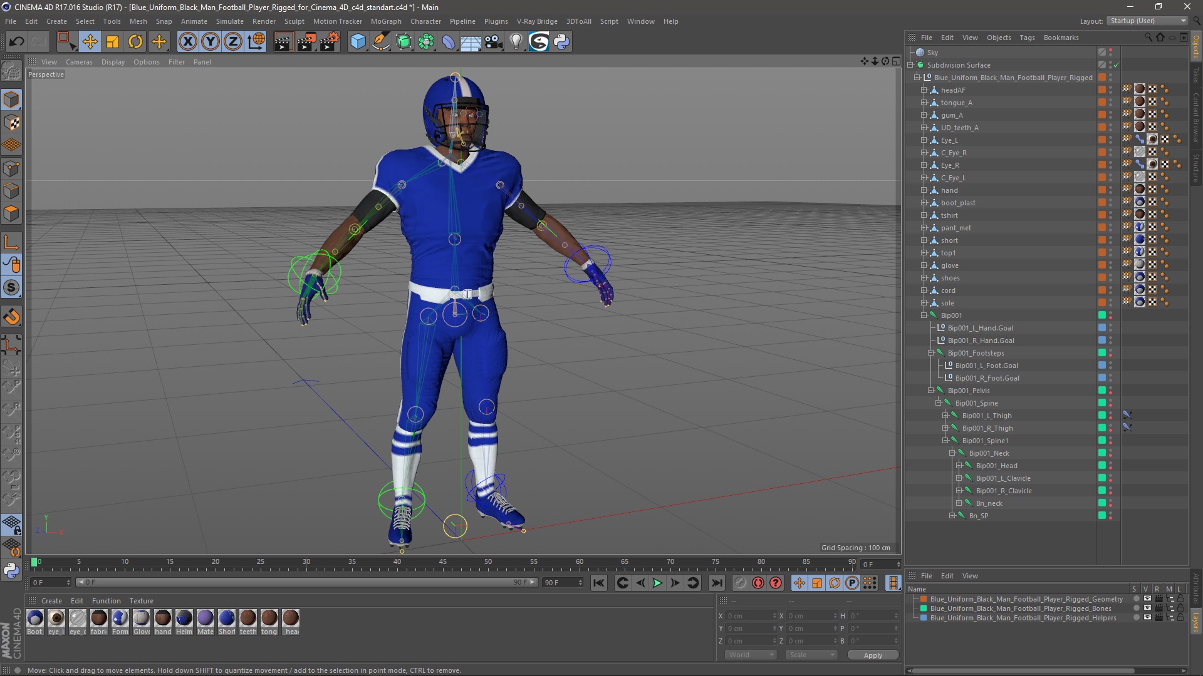
Task: Open layer manager View menu
Action: [x=970, y=576]
